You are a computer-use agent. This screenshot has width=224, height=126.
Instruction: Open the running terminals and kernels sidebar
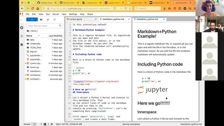[22, 28]
